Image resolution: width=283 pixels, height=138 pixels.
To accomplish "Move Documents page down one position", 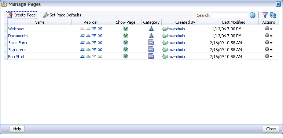I will [x=94, y=35].
